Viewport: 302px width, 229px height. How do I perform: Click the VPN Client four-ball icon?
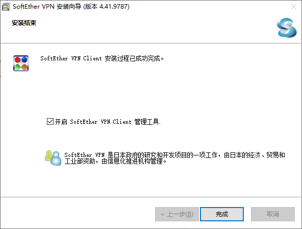click(21, 63)
